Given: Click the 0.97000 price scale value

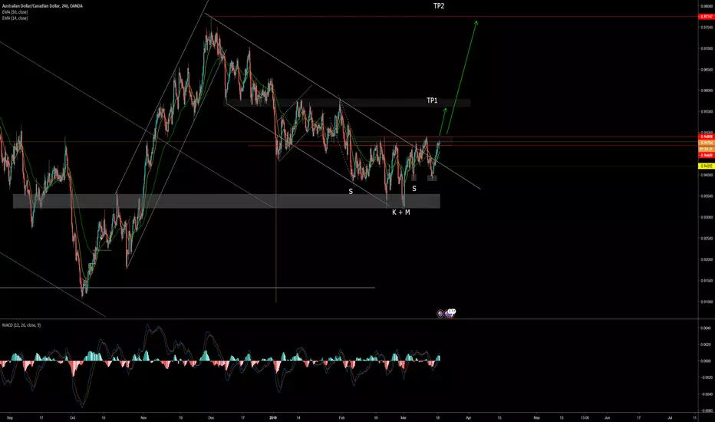Looking at the screenshot, I should click(707, 48).
